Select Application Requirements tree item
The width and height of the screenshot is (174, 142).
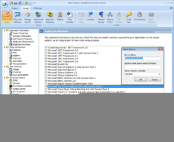coord(23,41)
